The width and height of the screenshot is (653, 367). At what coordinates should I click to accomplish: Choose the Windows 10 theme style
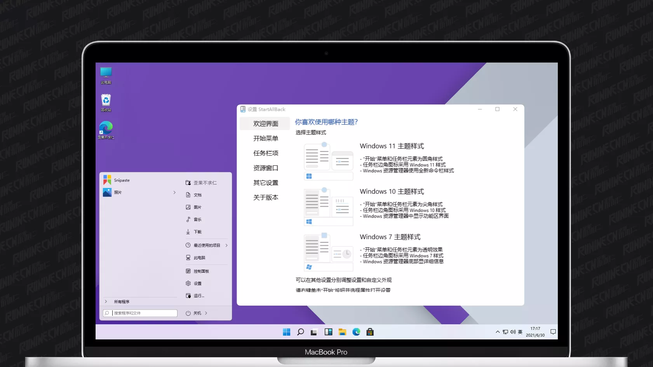pyautogui.click(x=328, y=207)
